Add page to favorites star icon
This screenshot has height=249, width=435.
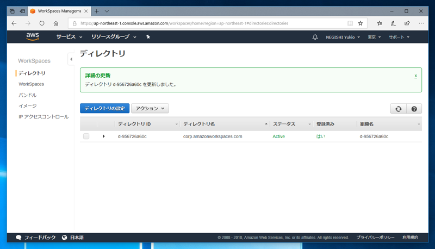click(x=361, y=23)
